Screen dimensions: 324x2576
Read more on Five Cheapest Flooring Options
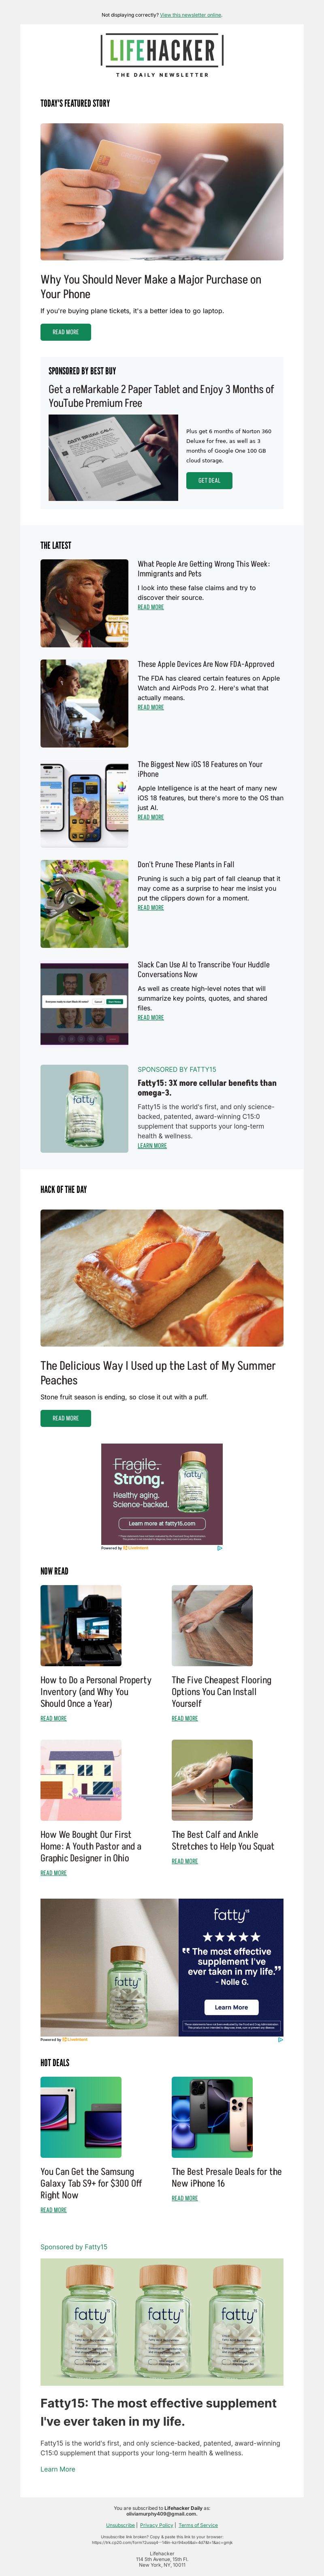point(184,1718)
